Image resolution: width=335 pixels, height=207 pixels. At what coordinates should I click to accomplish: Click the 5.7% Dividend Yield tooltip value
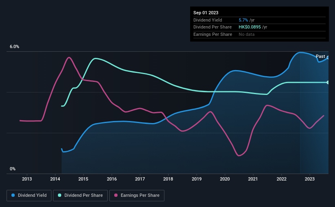(243, 20)
